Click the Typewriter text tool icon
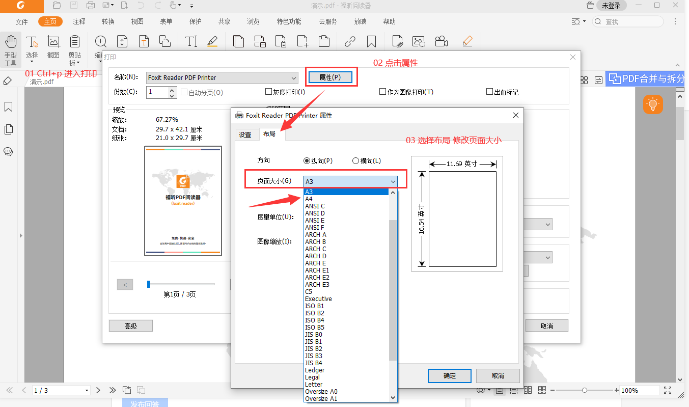Viewport: 689px width, 407px height. pyautogui.click(x=191, y=41)
